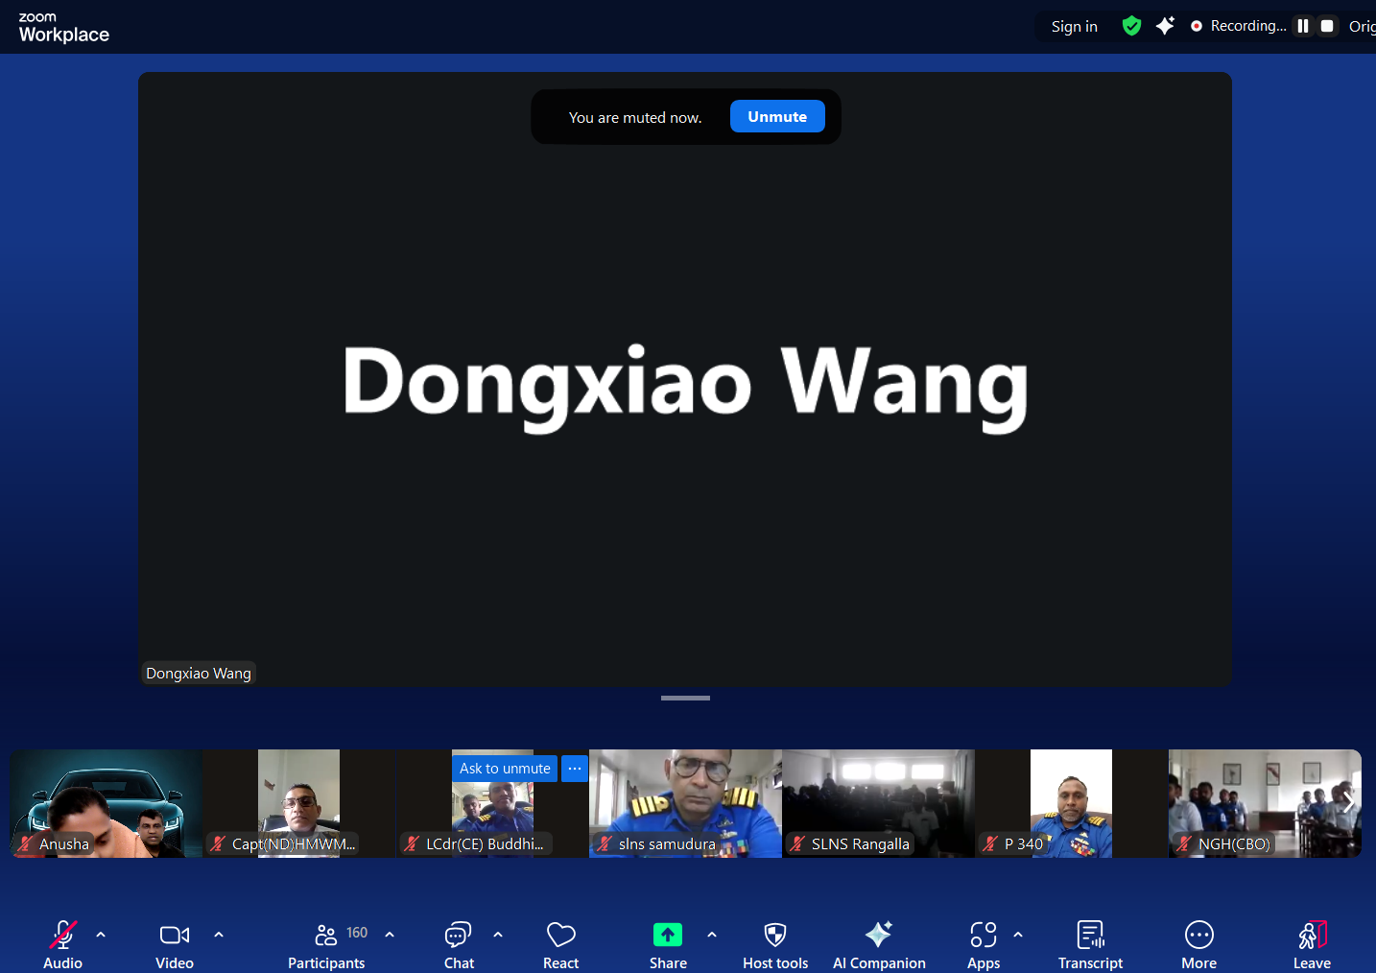The width and height of the screenshot is (1376, 973).
Task: Expand the arrow beside Participants
Action: pos(390,935)
